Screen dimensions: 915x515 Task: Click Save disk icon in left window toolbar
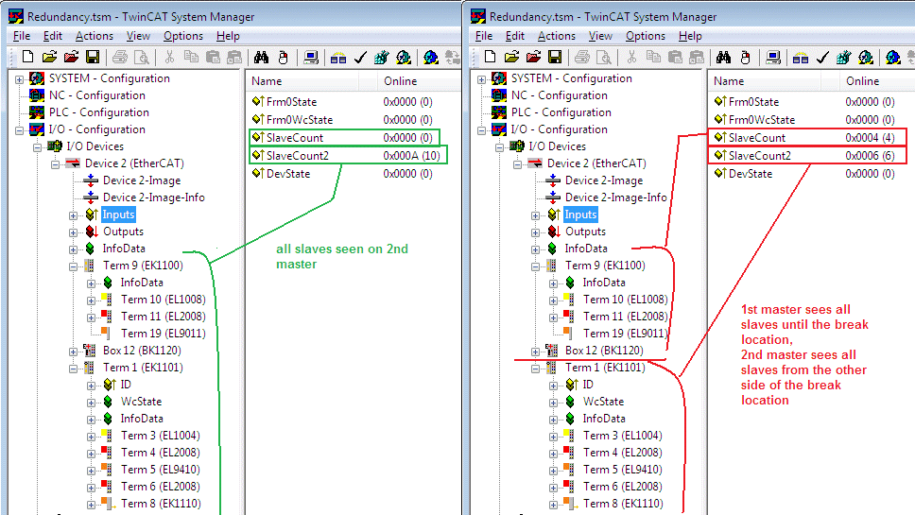[93, 57]
